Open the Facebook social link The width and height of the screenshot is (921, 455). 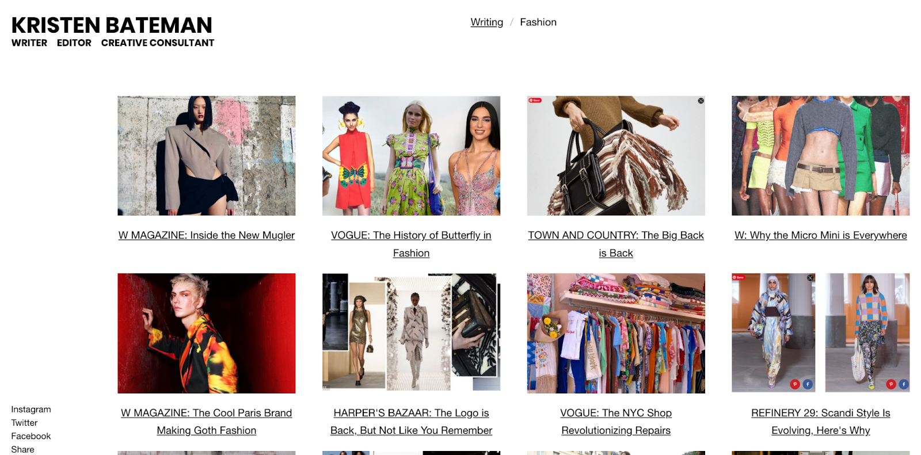[31, 436]
